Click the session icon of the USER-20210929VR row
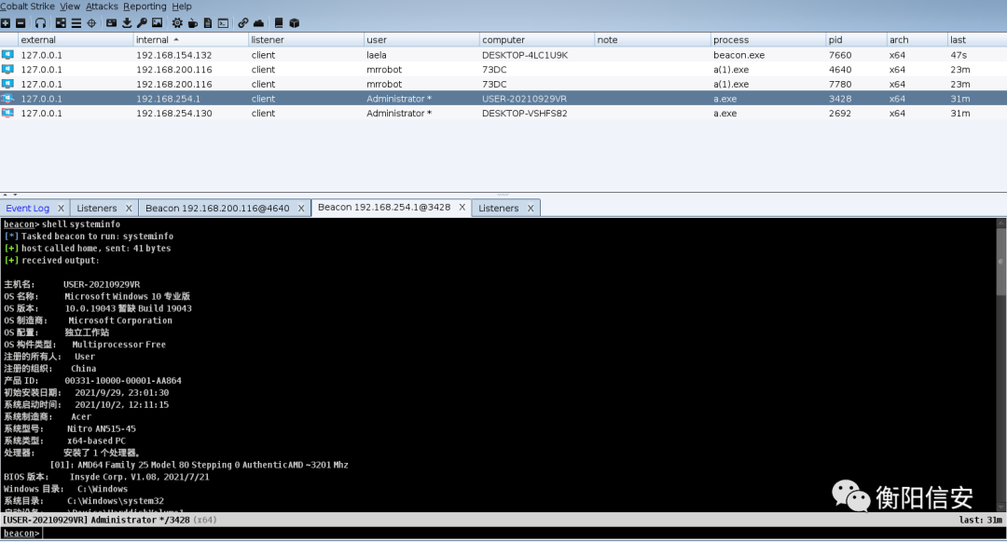Image resolution: width=1007 pixels, height=542 pixels. [7, 99]
